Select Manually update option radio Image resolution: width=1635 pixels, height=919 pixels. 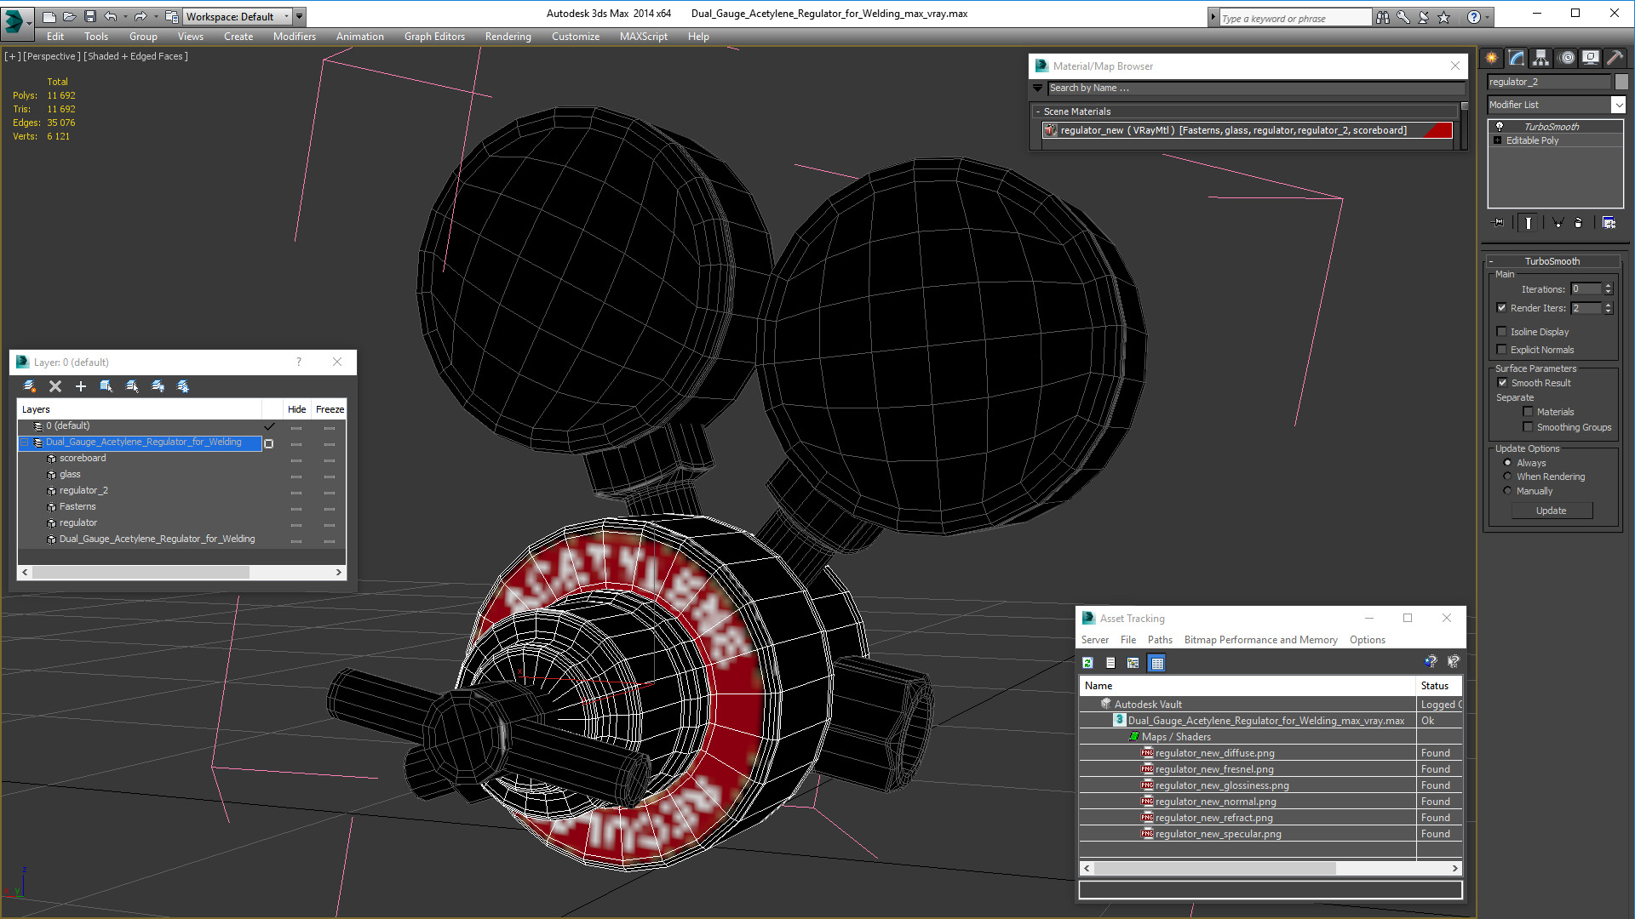[1507, 491]
